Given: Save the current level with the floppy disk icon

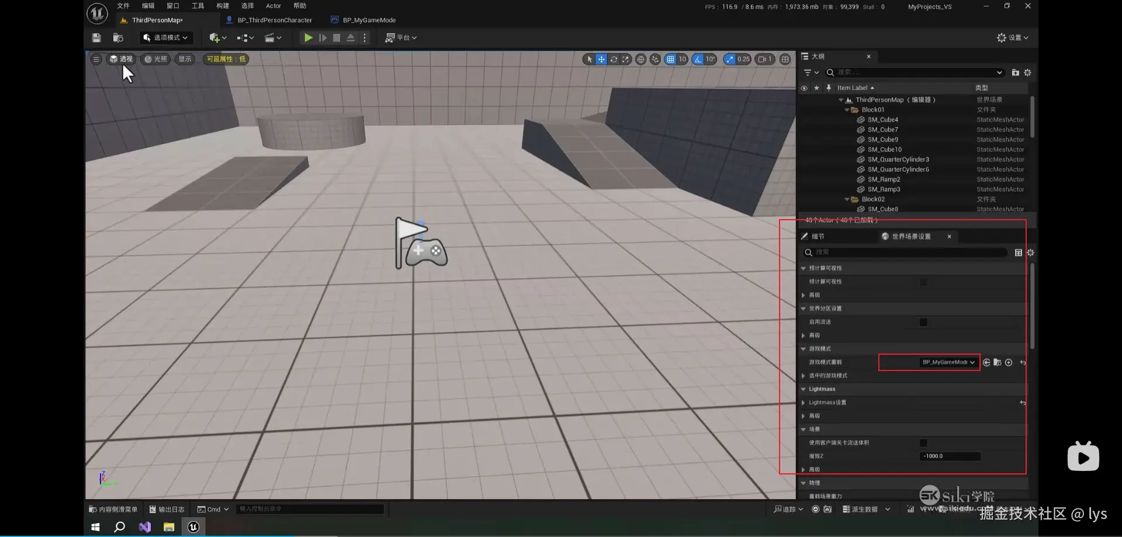Looking at the screenshot, I should 96,38.
